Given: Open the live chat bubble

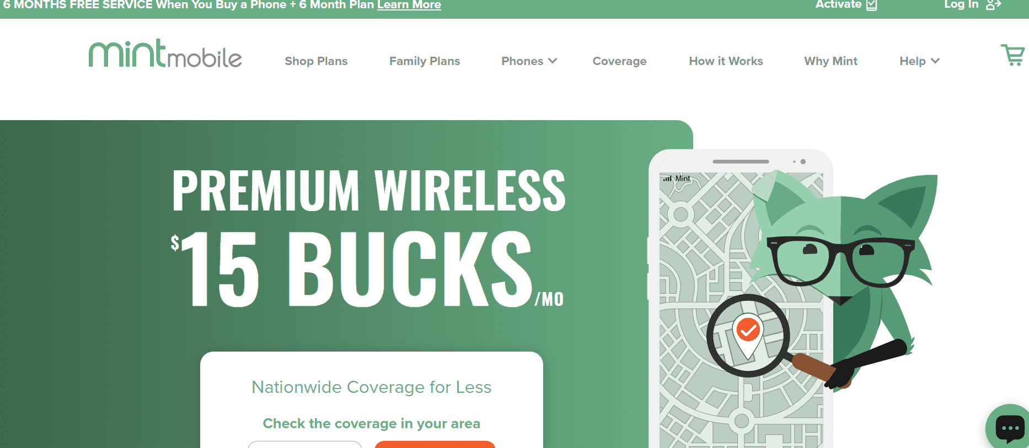Looking at the screenshot, I should (1009, 428).
